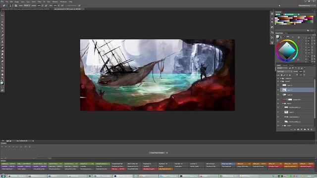
Task: Select the History Brush tool
Action: tap(2, 44)
